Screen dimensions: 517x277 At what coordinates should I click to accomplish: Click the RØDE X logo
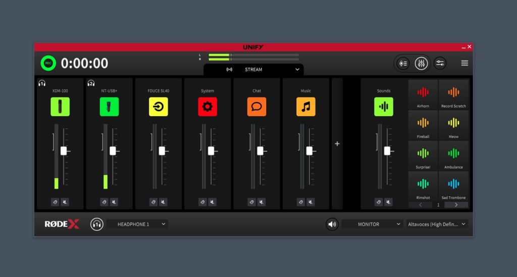click(x=62, y=225)
